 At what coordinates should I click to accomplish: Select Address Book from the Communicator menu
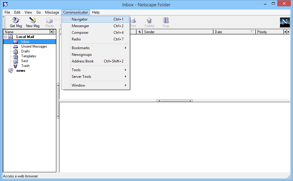point(83,61)
